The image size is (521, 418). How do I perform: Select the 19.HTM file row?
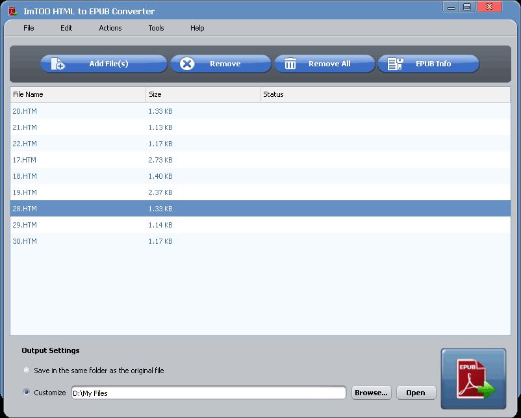click(x=260, y=192)
